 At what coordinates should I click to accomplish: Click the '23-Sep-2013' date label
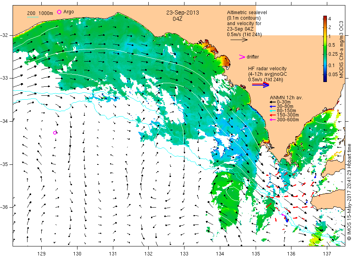tap(183, 13)
